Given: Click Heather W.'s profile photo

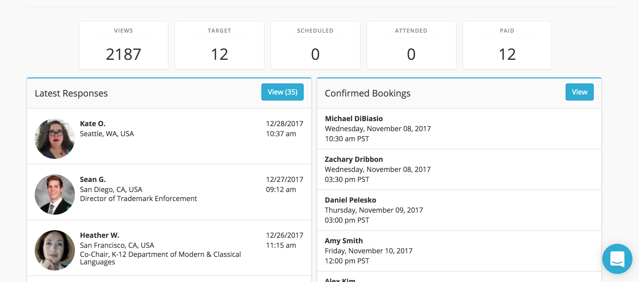Looking at the screenshot, I should (55, 250).
